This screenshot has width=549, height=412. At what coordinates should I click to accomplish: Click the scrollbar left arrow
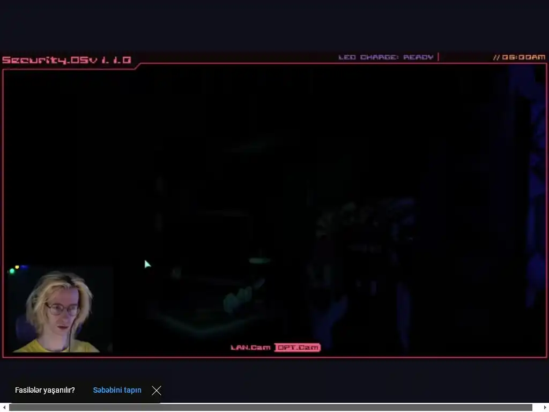coord(4,408)
